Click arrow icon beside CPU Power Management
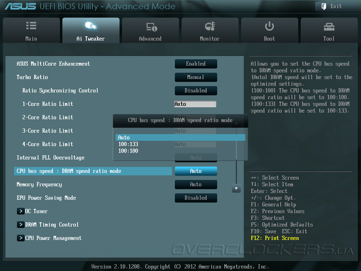Screen dimensions: 361x271 point(21,238)
